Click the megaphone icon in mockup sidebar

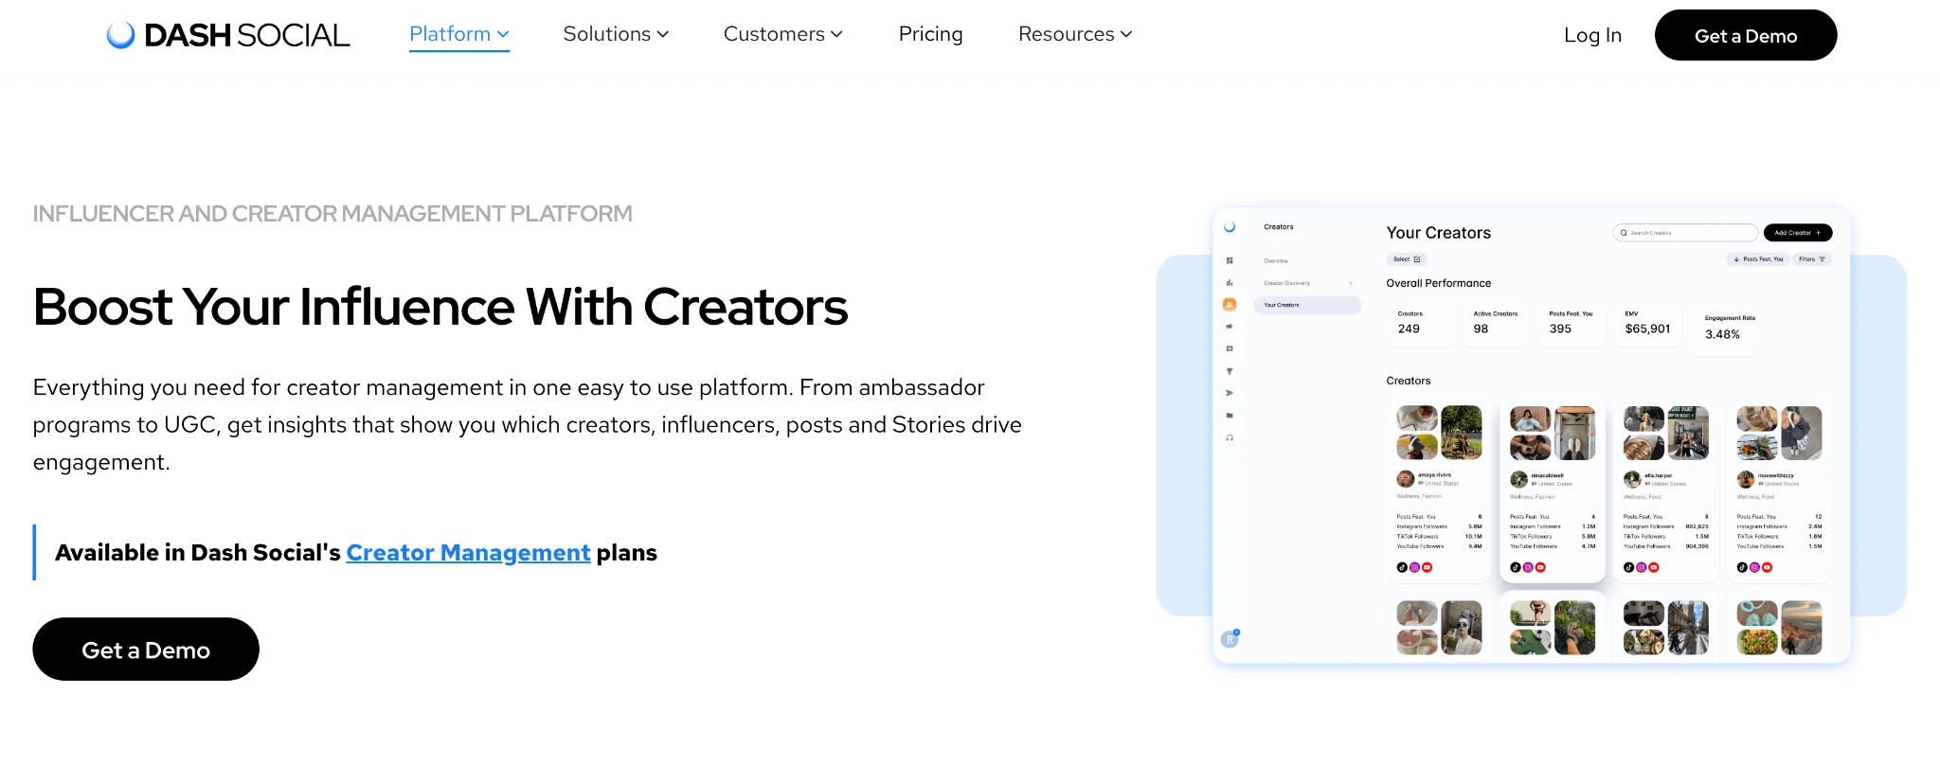click(x=1230, y=327)
